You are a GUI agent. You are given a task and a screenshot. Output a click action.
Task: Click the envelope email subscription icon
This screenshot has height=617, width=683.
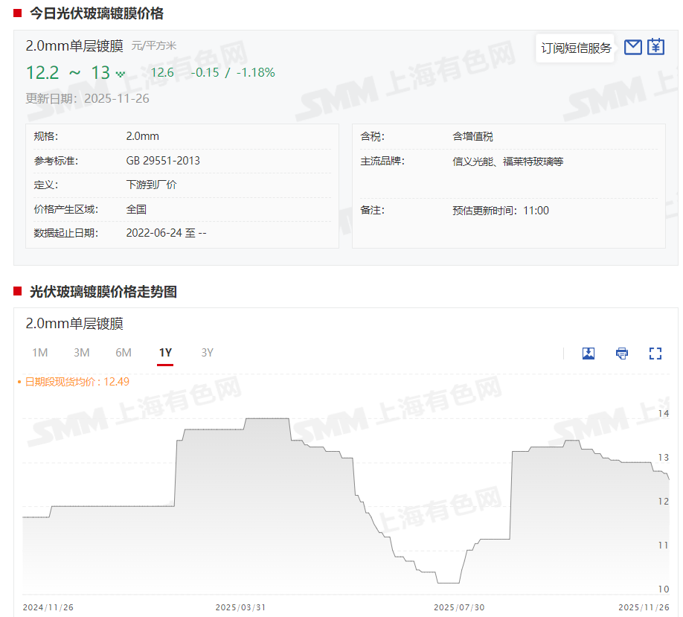(x=632, y=48)
